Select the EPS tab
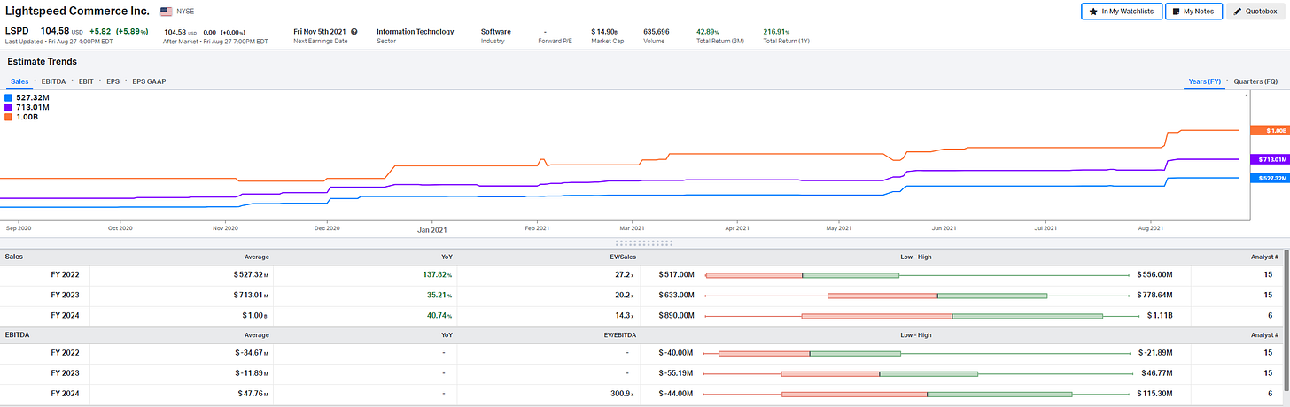 click(113, 81)
